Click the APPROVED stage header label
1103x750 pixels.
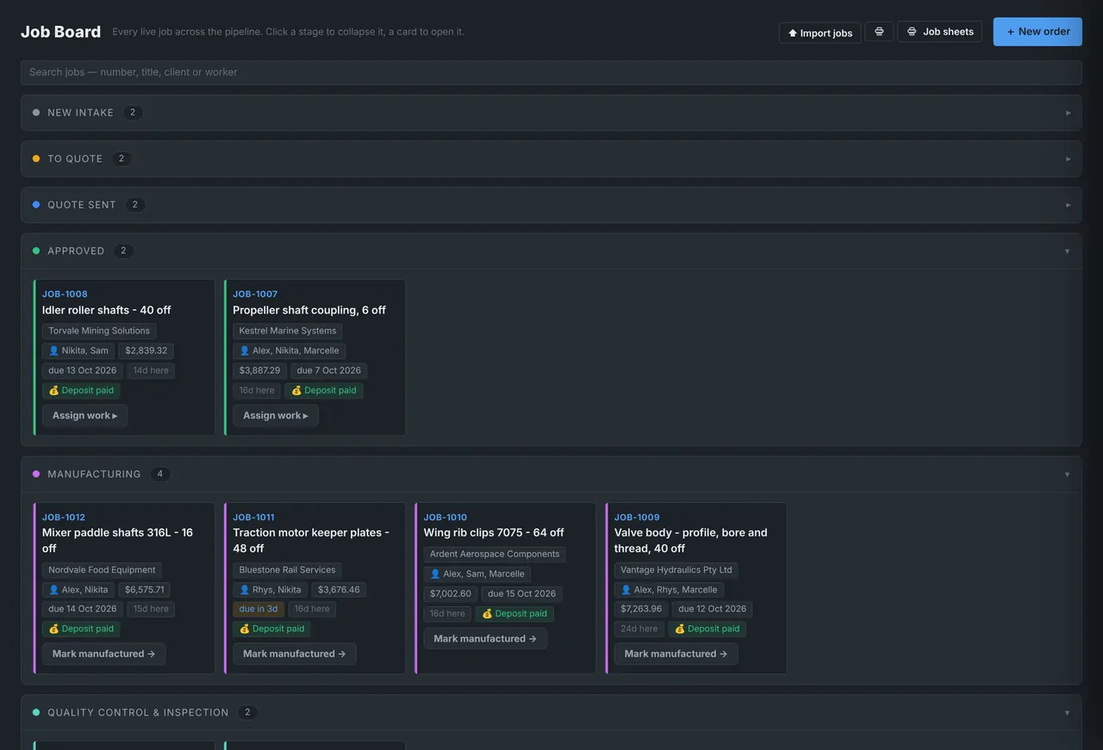[x=76, y=251]
